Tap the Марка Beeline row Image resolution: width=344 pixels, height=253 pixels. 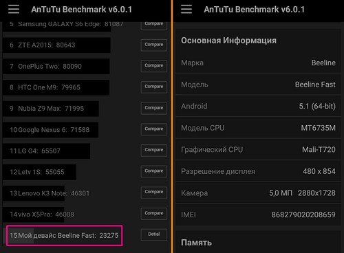[259, 63]
